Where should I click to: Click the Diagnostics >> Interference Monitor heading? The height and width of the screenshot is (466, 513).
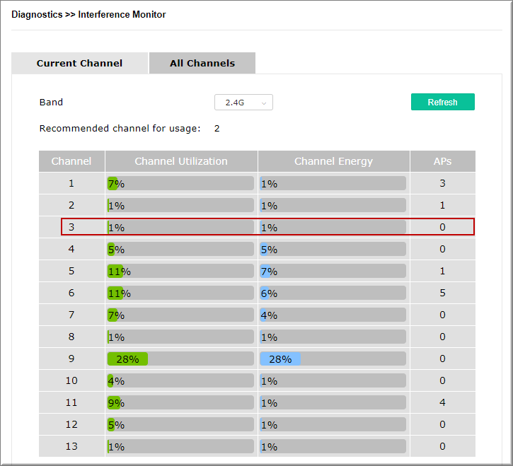(x=88, y=15)
